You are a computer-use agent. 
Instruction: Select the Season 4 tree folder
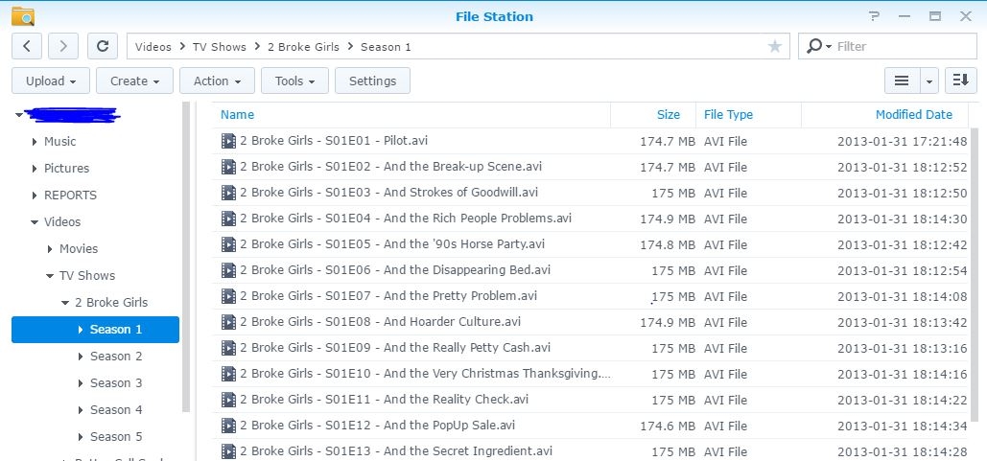click(x=116, y=410)
